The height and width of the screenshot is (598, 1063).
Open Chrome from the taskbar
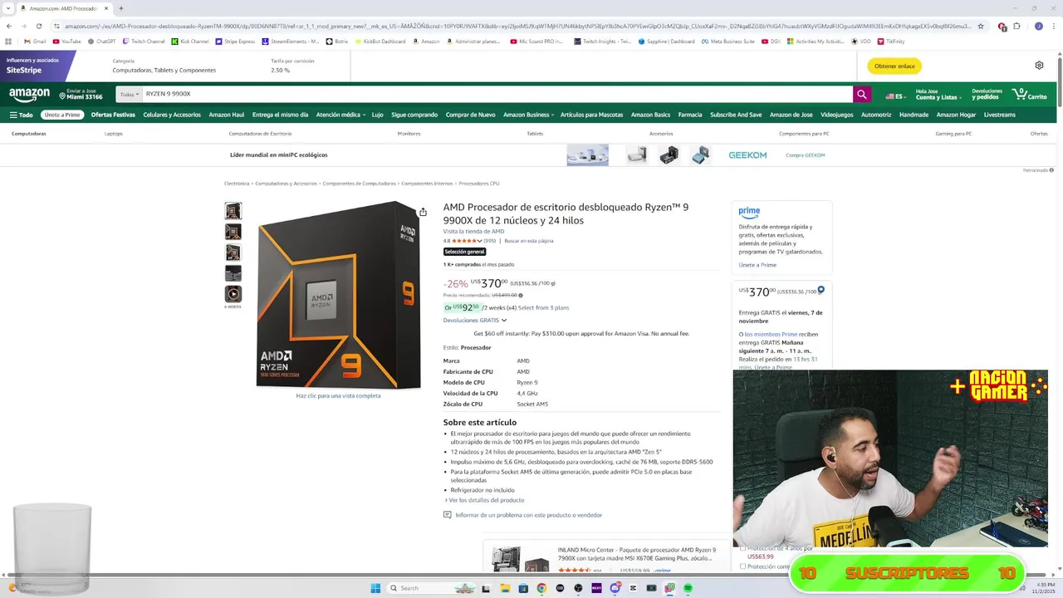click(x=541, y=588)
